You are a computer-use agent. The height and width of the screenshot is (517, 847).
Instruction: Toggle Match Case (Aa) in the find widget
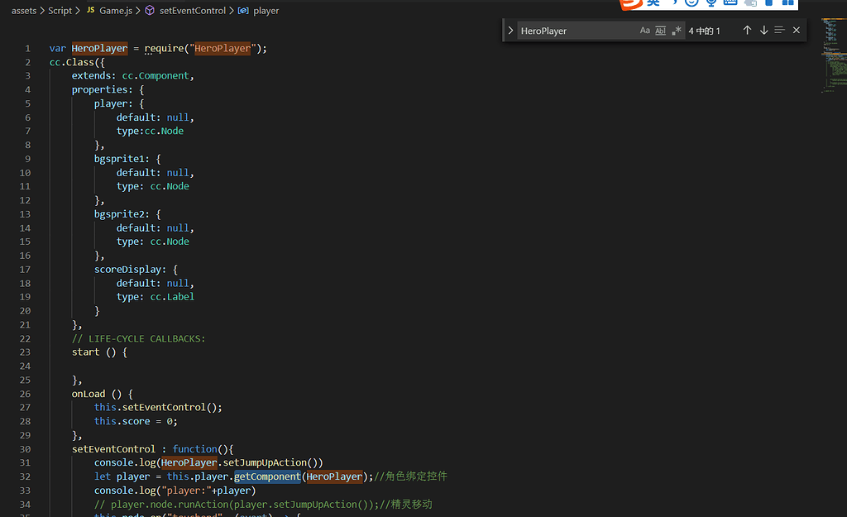point(645,29)
